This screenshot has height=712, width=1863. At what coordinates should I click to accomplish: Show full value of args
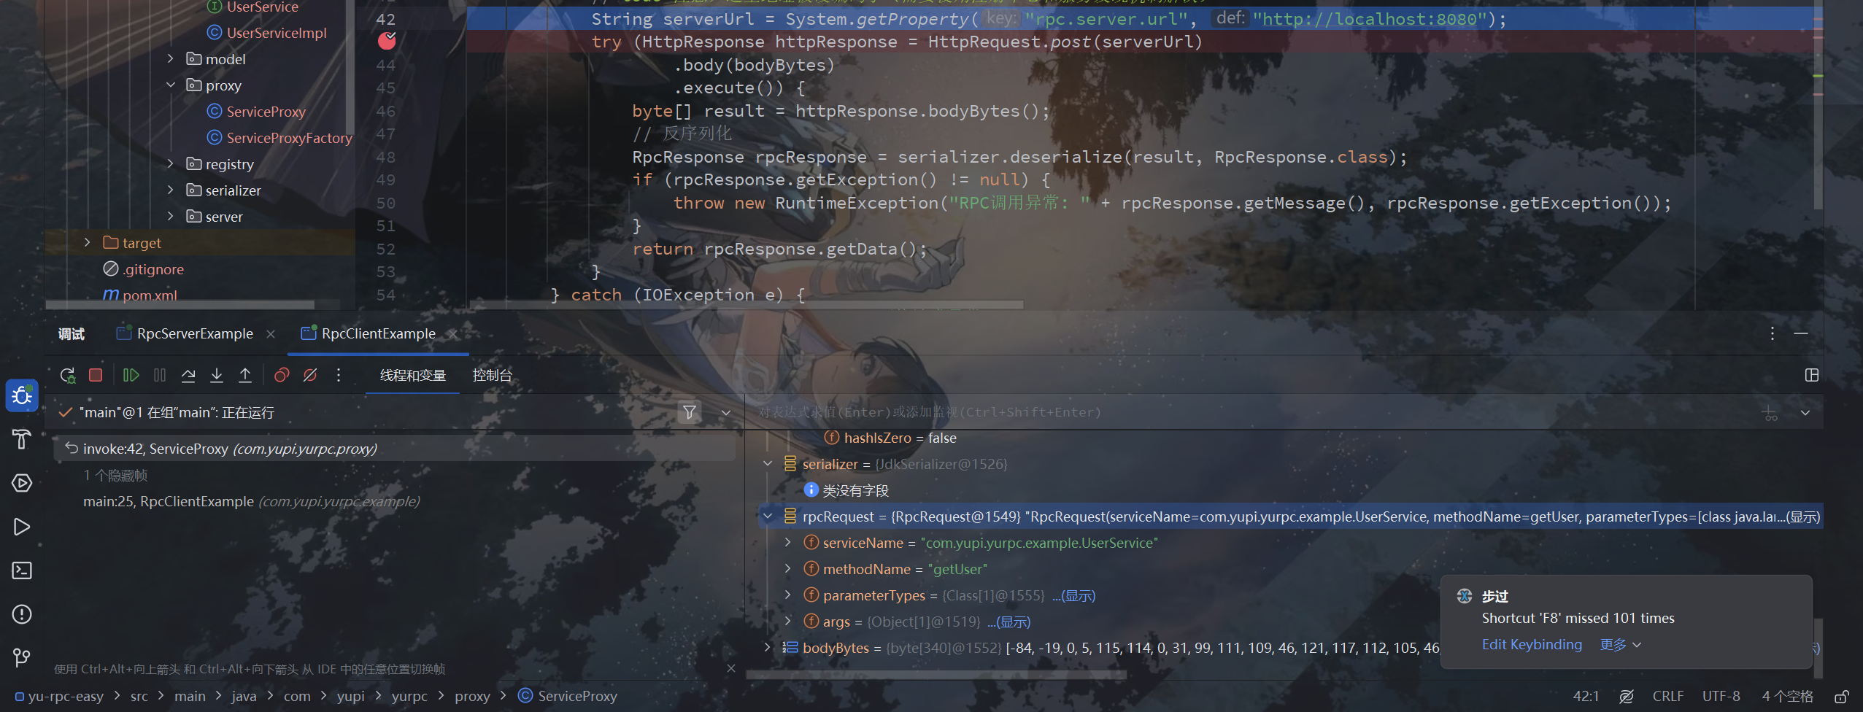coord(1008,622)
